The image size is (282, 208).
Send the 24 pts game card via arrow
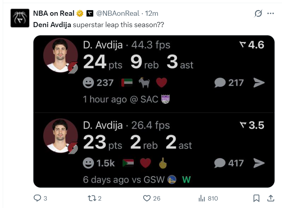(x=259, y=83)
